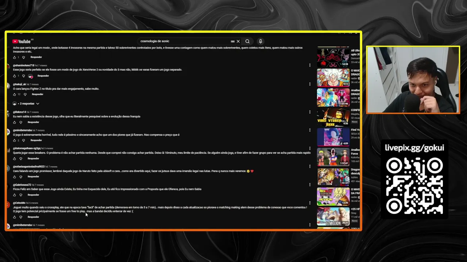Click Responder under @hakuji_ak's comment

(38, 94)
